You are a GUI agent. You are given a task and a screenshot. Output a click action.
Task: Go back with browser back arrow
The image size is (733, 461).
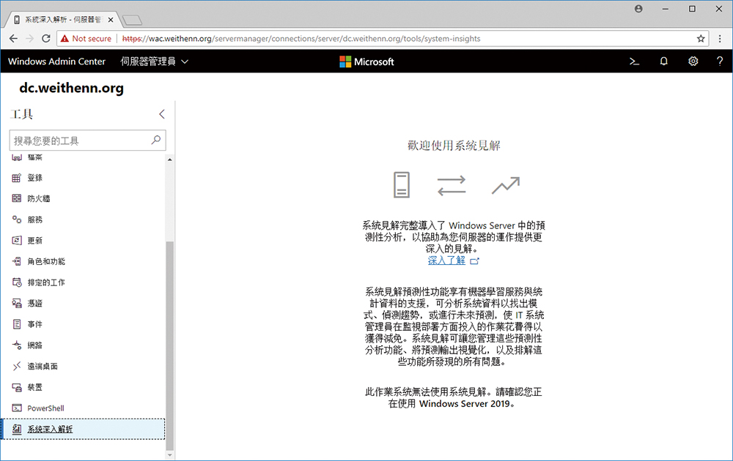pyautogui.click(x=13, y=39)
